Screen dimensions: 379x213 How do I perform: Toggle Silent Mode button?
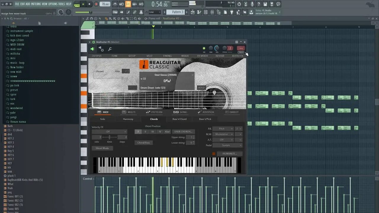[102, 148]
